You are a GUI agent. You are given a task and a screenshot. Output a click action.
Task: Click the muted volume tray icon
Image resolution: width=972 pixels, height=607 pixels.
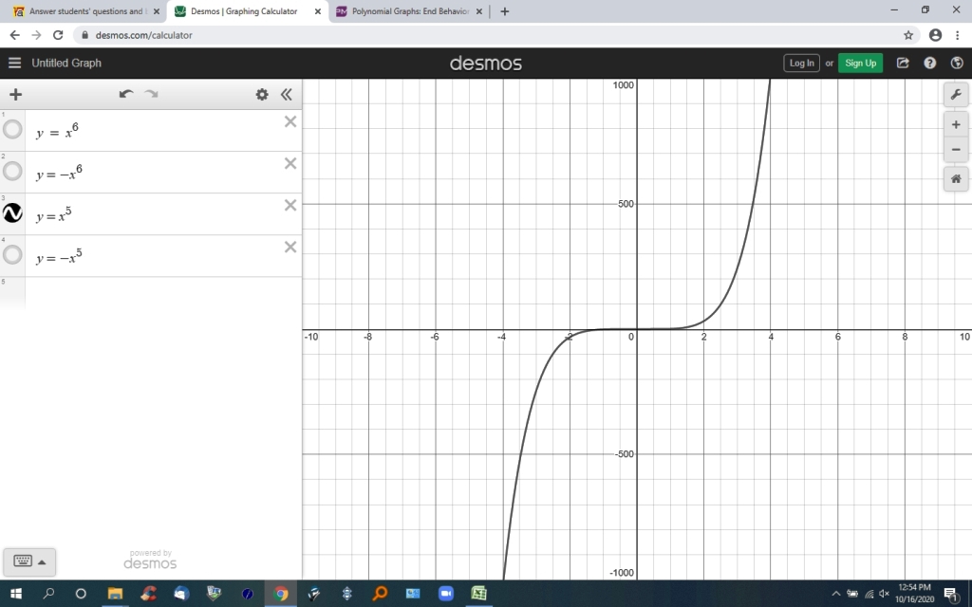(884, 594)
